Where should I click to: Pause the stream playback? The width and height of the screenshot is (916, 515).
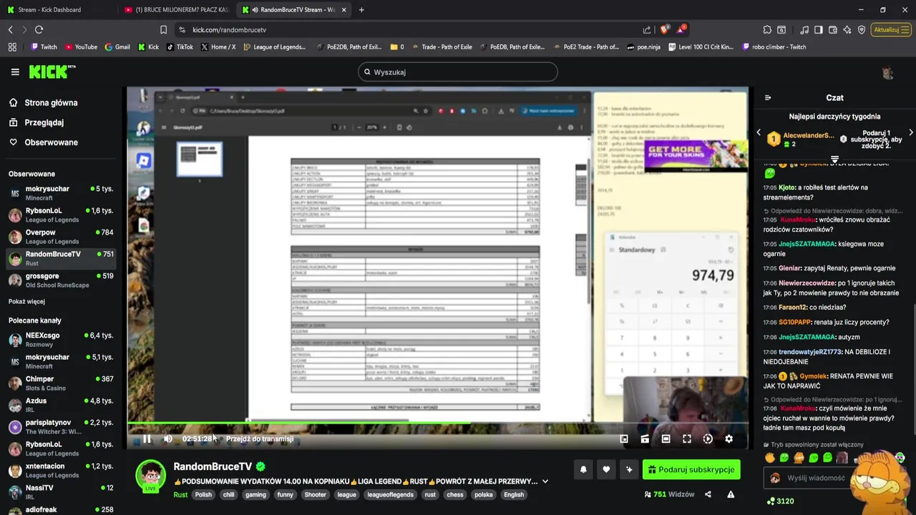pos(147,439)
